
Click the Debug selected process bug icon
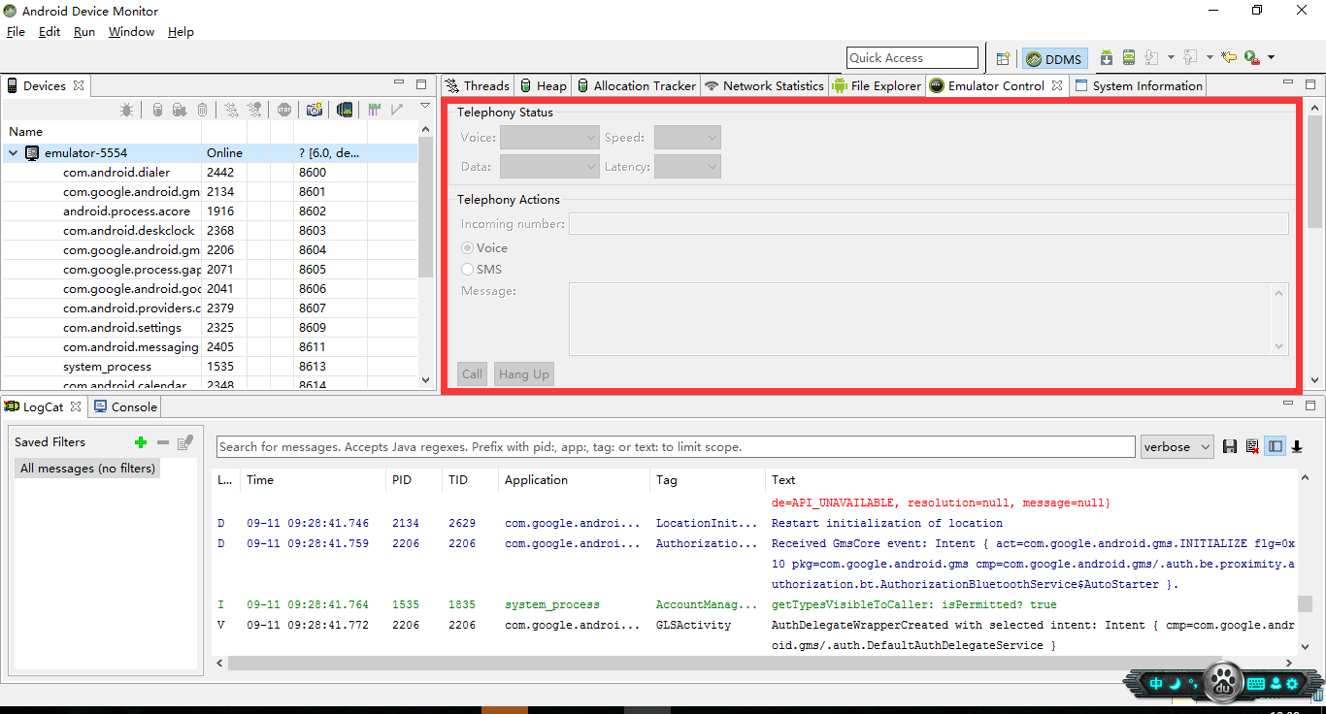[127, 111]
